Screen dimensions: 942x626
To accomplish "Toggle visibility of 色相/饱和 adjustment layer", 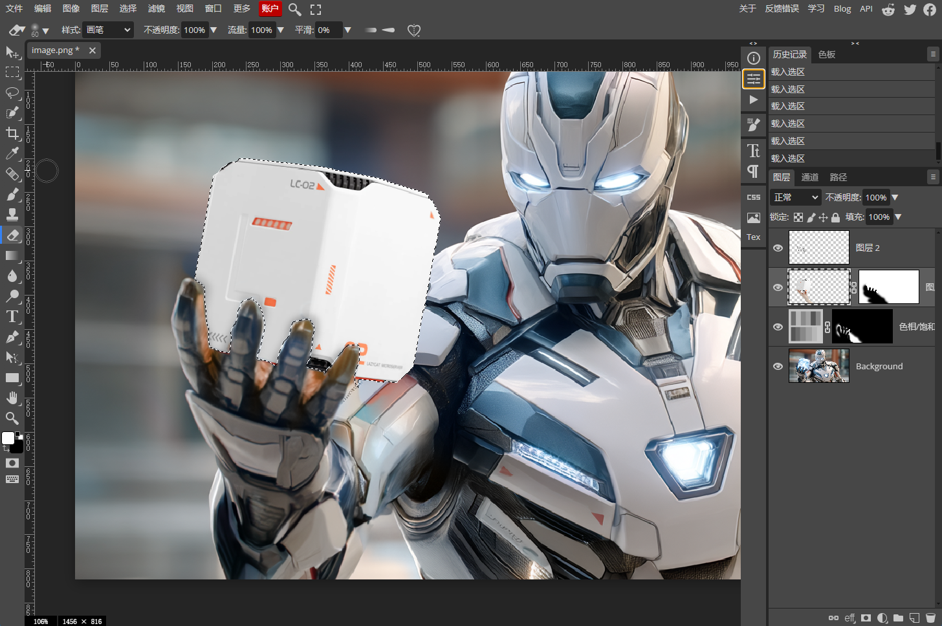I will [778, 327].
